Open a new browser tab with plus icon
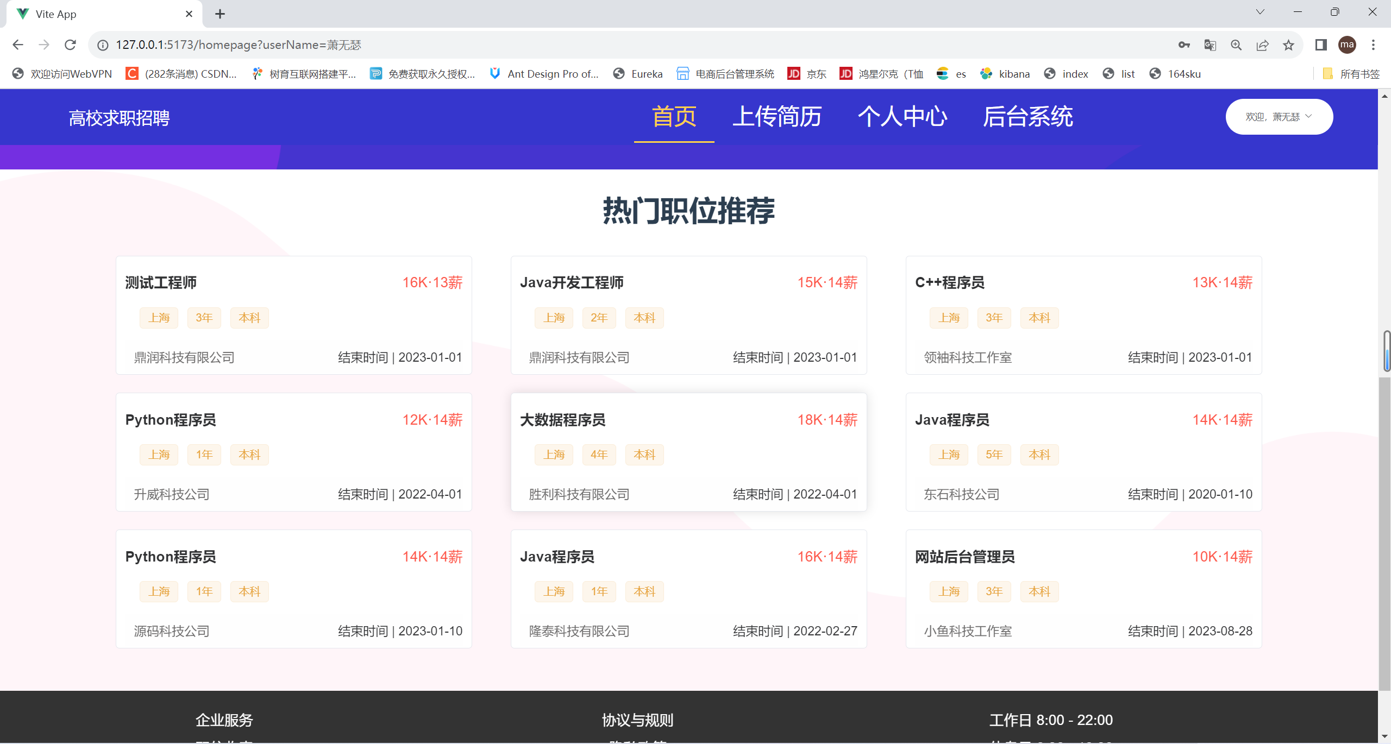1391x744 pixels. coord(220,14)
